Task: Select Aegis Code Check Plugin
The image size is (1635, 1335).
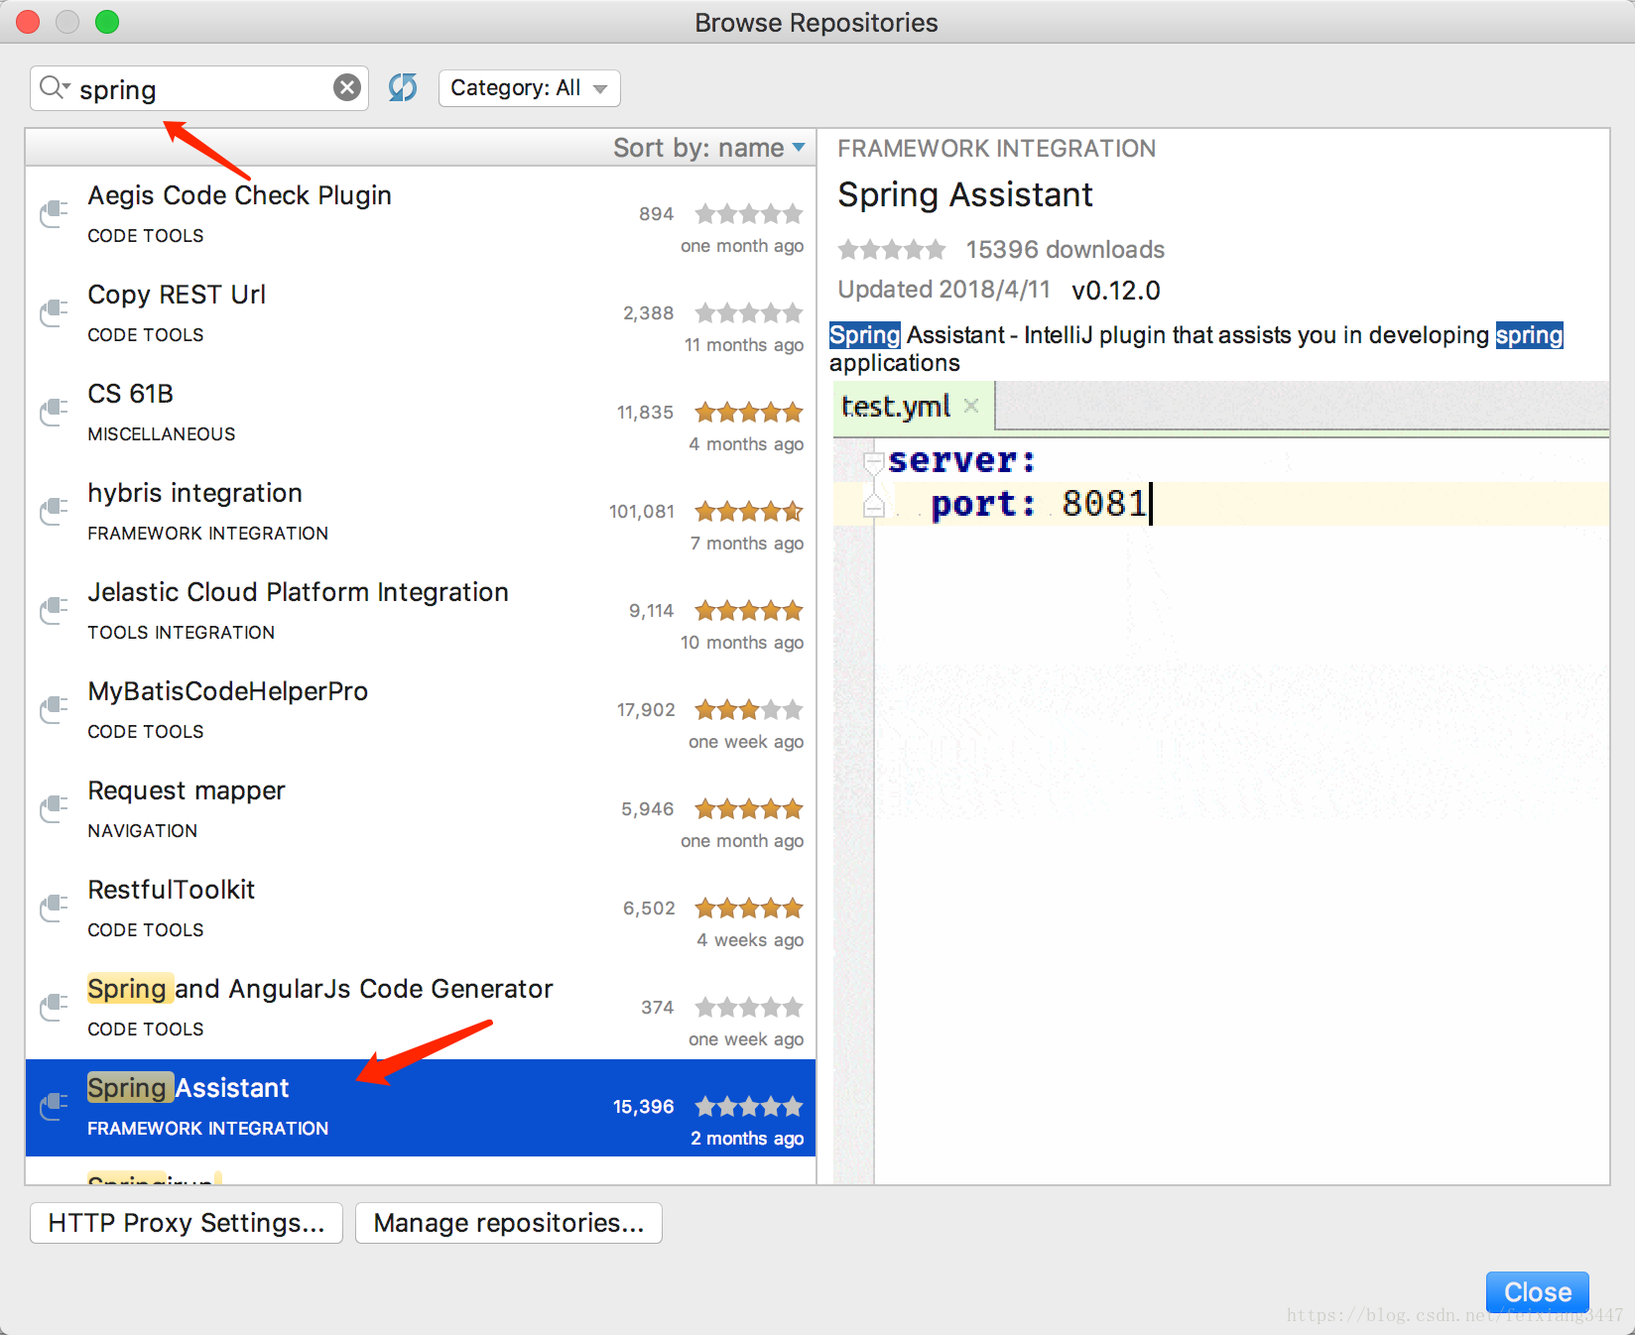Action: coord(421,215)
